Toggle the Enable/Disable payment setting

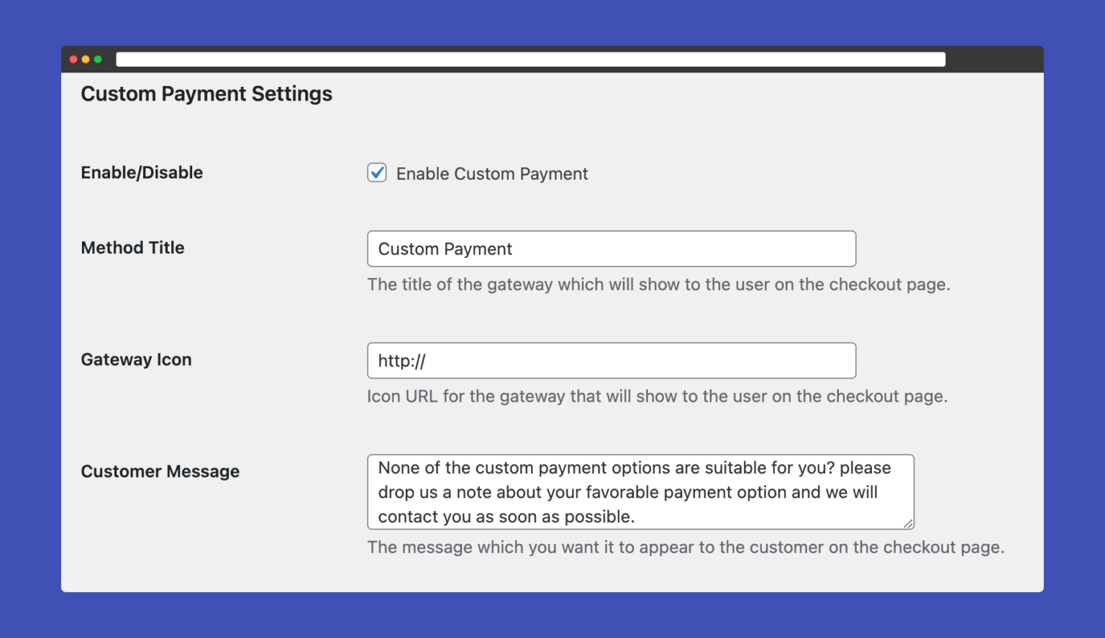coord(377,172)
